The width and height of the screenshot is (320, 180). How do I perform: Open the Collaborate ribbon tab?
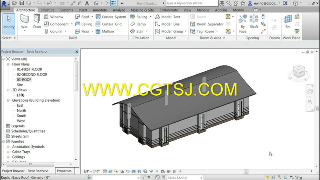[169, 10]
